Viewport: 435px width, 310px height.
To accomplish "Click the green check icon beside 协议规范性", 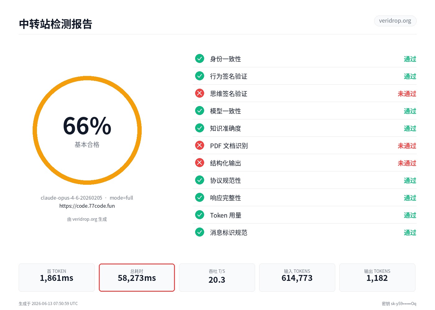I will click(x=199, y=180).
